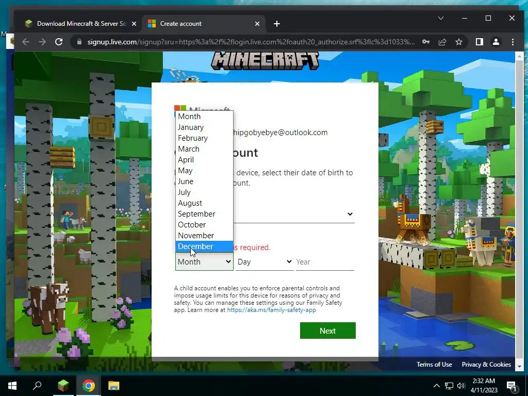Collapse the Month dropdown box
Viewport: 528px width, 396px height.
[x=204, y=261]
